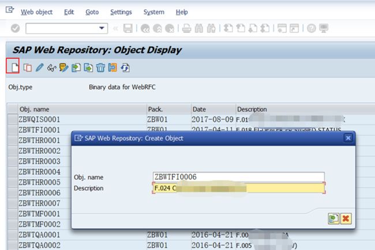Image resolution: width=375 pixels, height=250 pixels.
Task: Click the ZBWTHR0003 object name
Action: [x=39, y=161]
